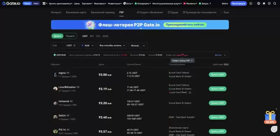Click the USDT swap arrows icon in amount field

[74, 45]
